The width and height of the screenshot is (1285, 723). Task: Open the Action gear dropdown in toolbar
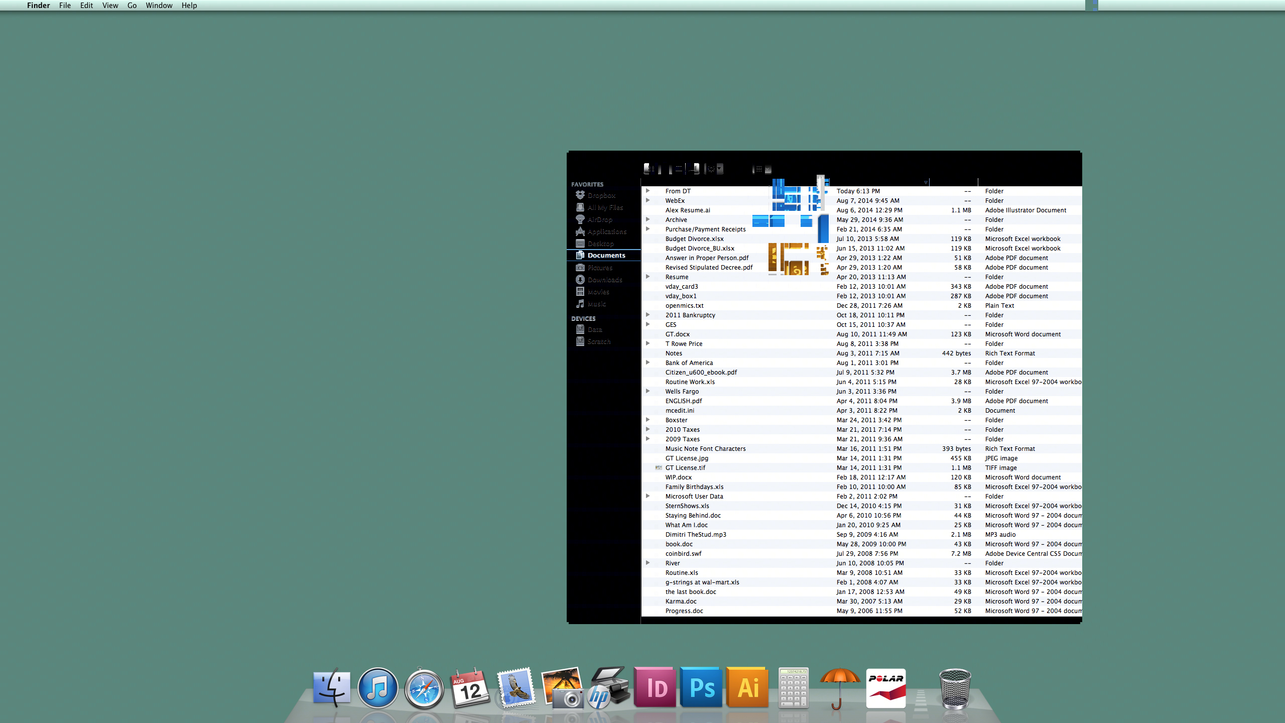coord(715,169)
